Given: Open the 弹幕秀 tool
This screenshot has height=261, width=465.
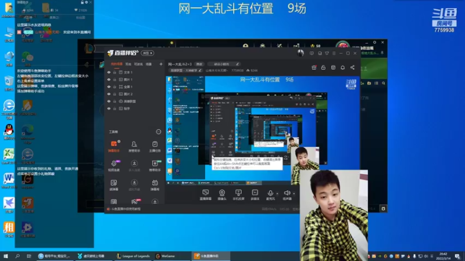Looking at the screenshot, I should pyautogui.click(x=155, y=185).
